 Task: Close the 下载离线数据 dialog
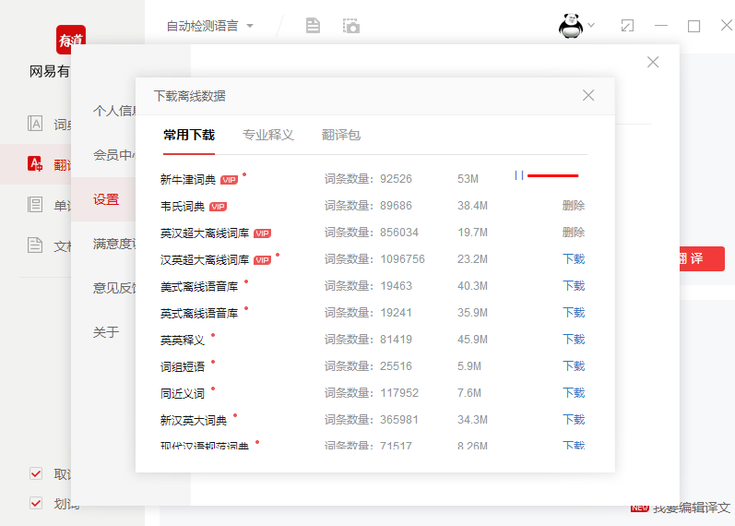[x=588, y=95]
